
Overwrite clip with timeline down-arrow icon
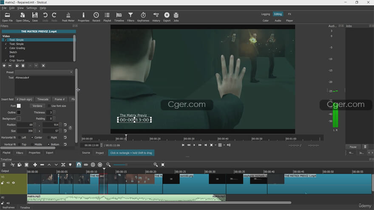coord(56,165)
